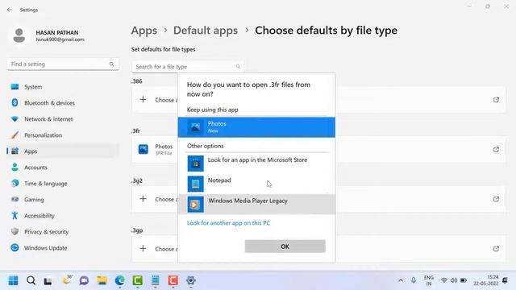The height and width of the screenshot is (290, 516).
Task: Open Microsoft Edge from taskbar
Action: point(120,280)
